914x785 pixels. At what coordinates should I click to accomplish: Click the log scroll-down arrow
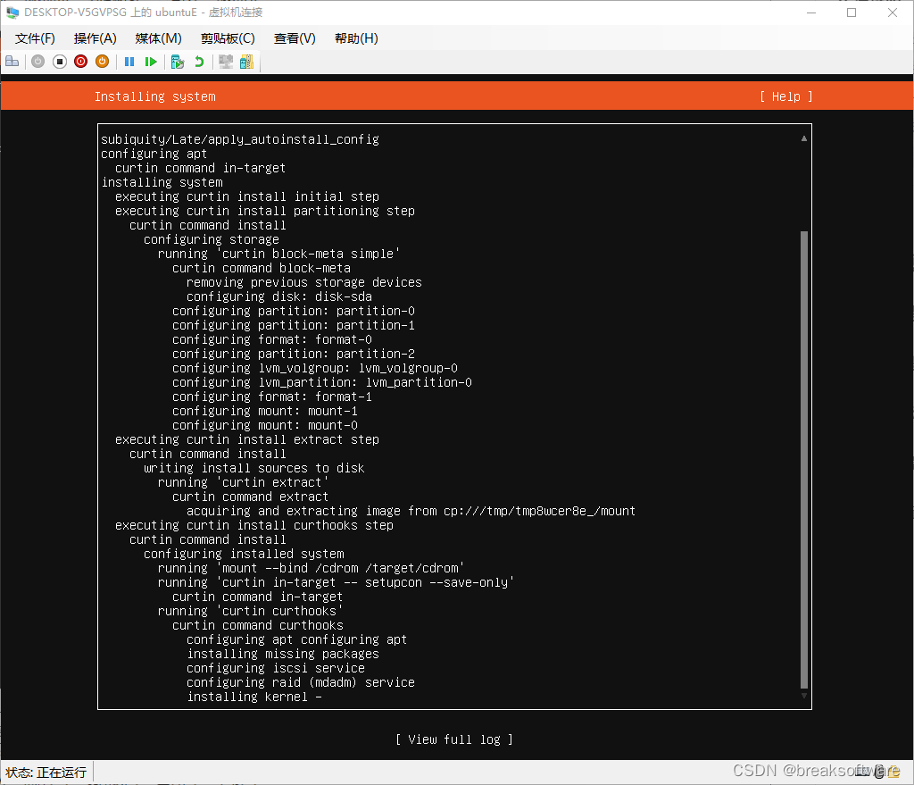click(x=804, y=696)
